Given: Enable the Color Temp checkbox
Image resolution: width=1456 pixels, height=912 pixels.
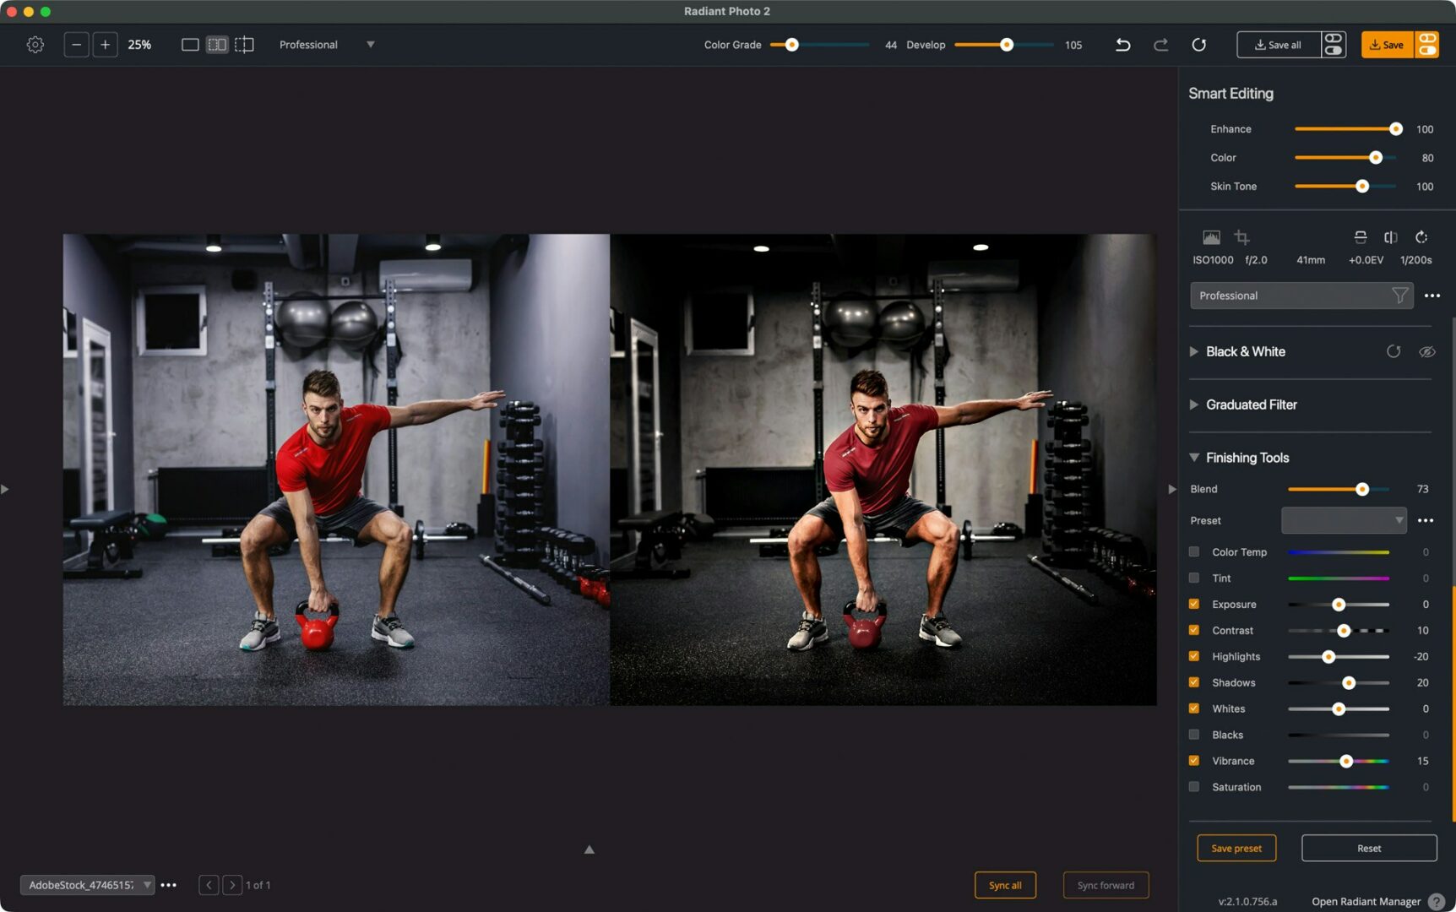Looking at the screenshot, I should [1194, 552].
